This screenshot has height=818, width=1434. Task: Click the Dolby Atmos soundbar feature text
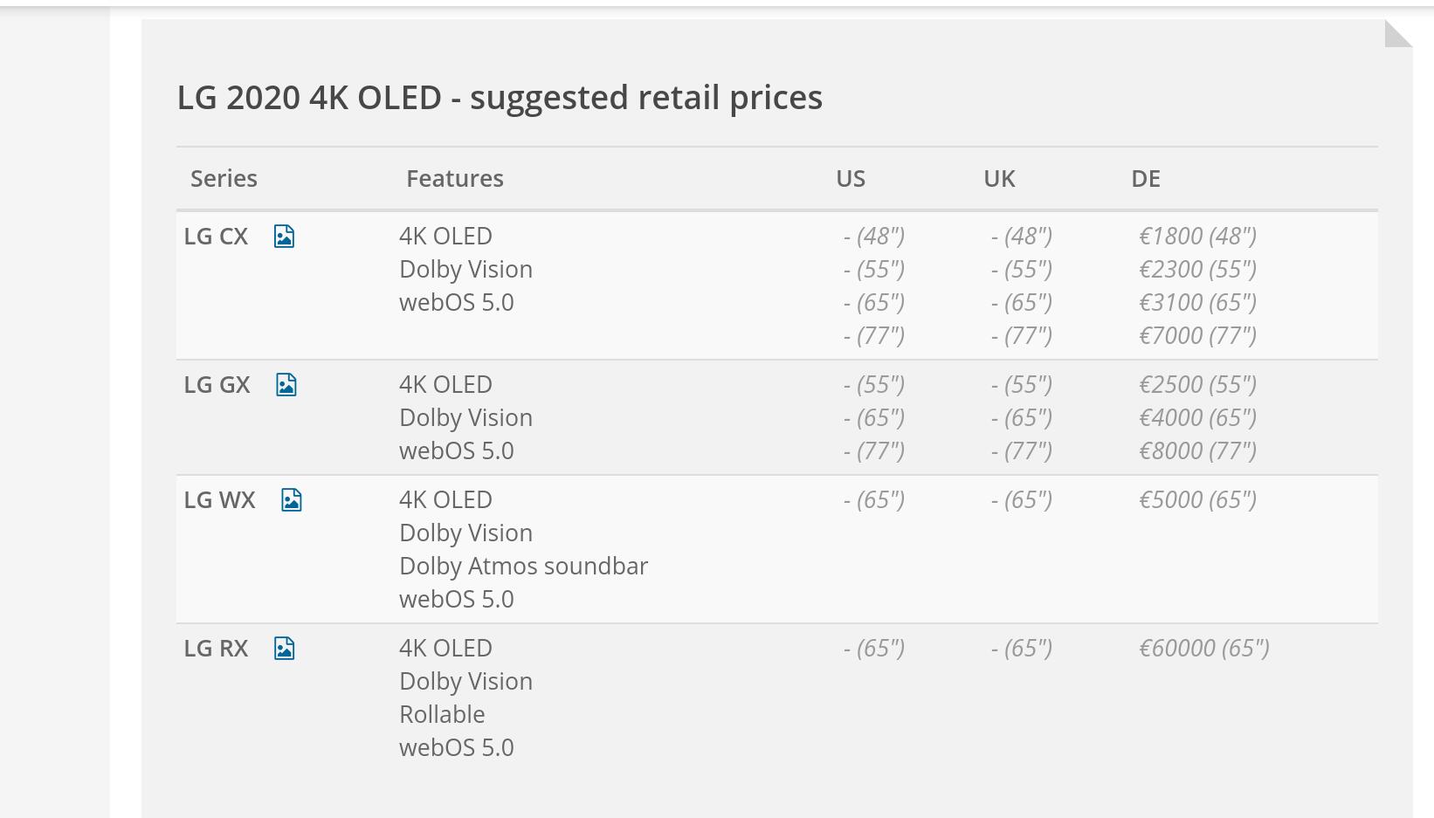(523, 567)
